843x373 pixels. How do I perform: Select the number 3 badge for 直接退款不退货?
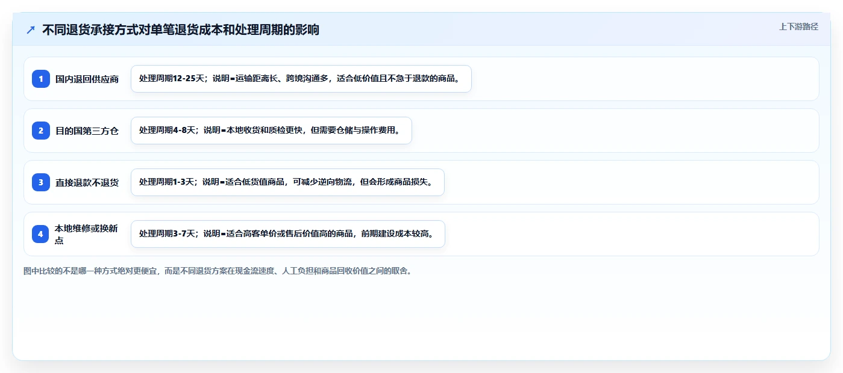[x=41, y=182]
